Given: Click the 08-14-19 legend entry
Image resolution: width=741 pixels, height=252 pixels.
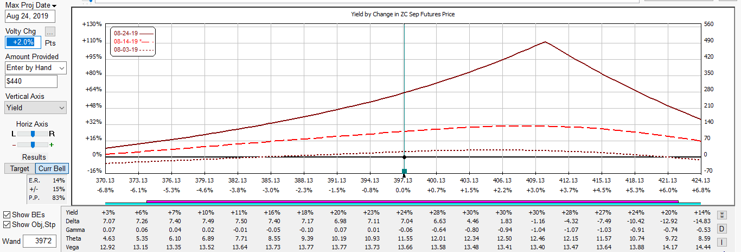Looking at the screenshot, I should 133,41.
